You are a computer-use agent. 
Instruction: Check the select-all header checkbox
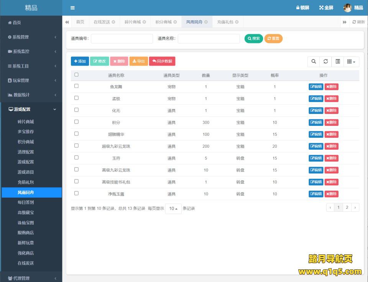point(76,75)
